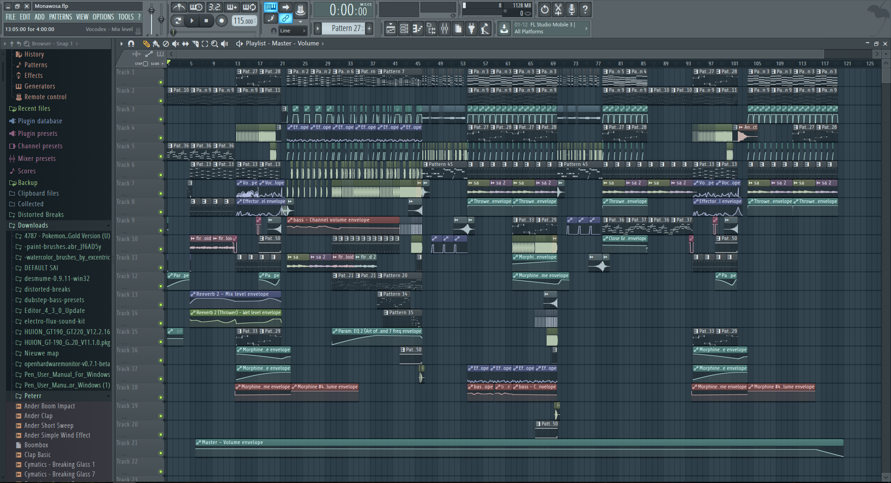Mute Track 21 with its green light
891x483 pixels.
161,453
